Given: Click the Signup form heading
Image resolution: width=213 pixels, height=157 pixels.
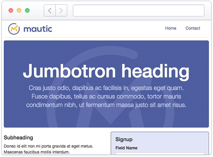Looking at the screenshot, I should tap(124, 139).
